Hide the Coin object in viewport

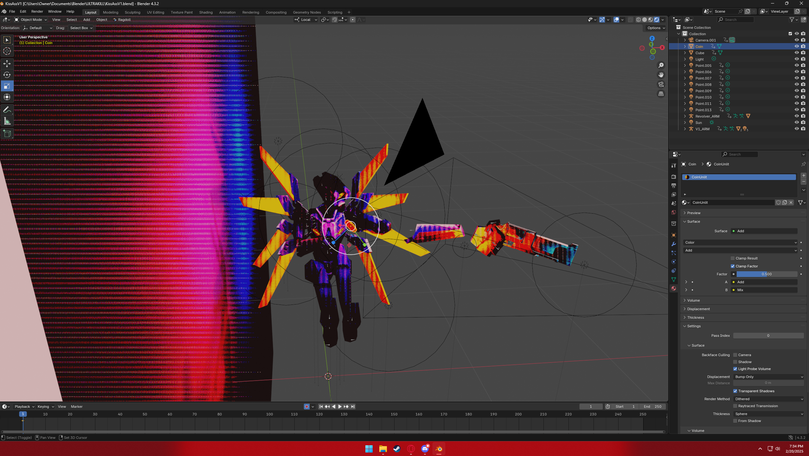797,46
